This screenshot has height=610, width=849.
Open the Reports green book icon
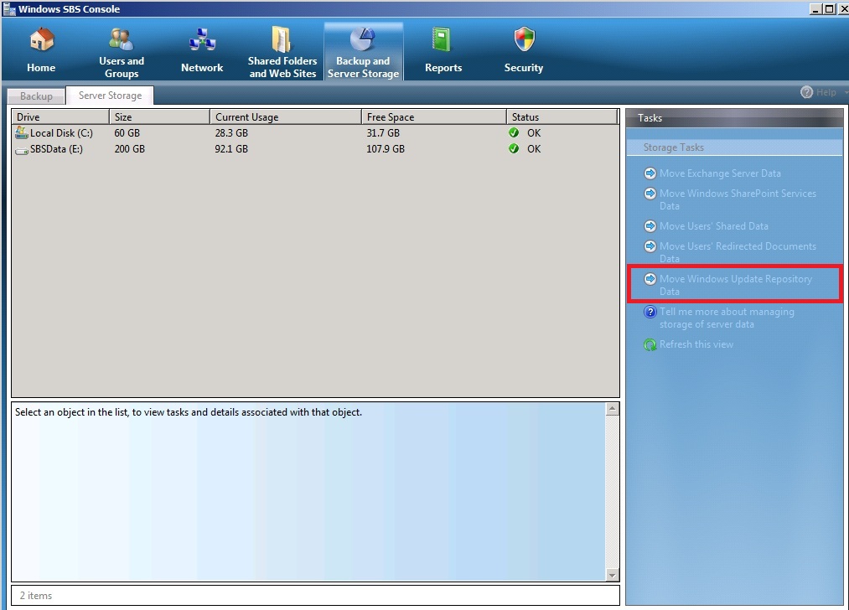pyautogui.click(x=442, y=39)
